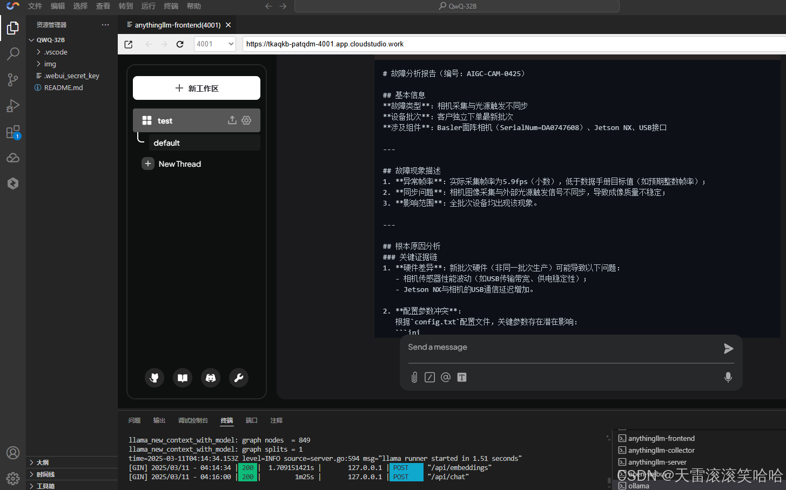This screenshot has width=786, height=490.
Task: Close the anythingllm-frontend(4001) tab
Action: [x=229, y=25]
